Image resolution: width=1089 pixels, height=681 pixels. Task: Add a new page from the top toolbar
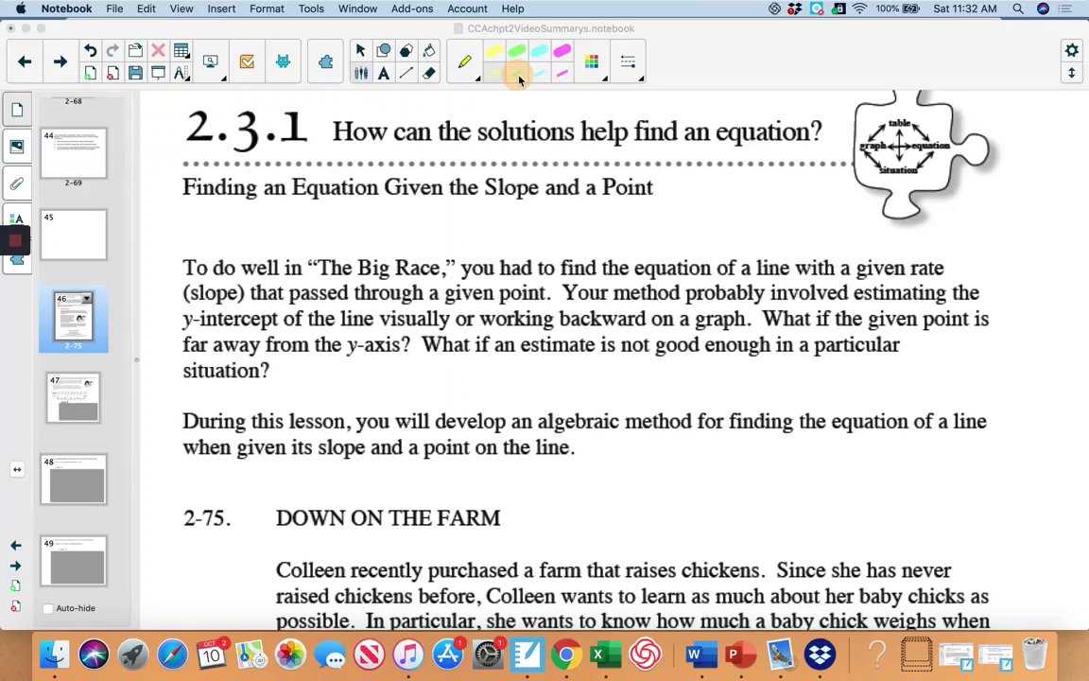[x=91, y=73]
